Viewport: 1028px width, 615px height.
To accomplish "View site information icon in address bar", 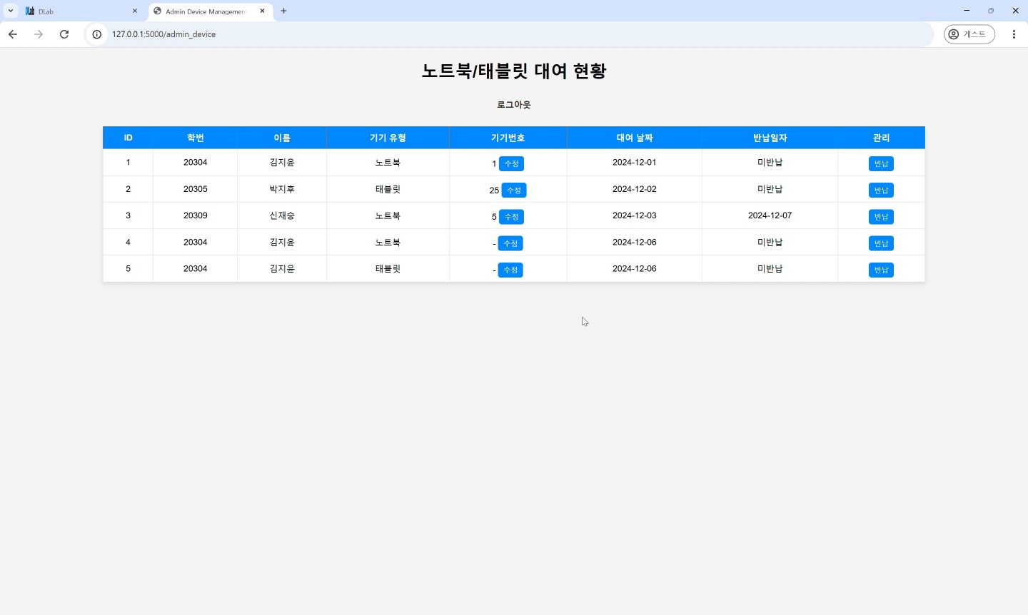I will point(97,34).
